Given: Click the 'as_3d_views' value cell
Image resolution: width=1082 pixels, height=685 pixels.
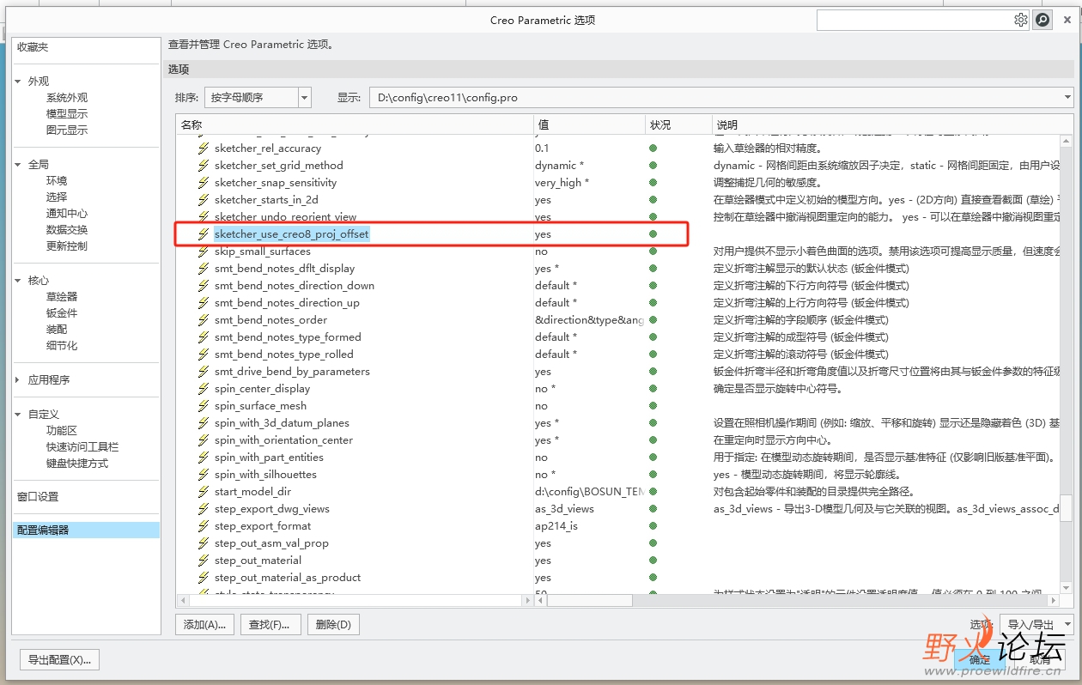Looking at the screenshot, I should tap(564, 509).
